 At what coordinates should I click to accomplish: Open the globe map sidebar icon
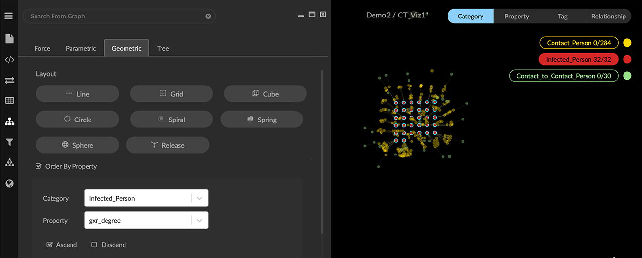coord(9,184)
